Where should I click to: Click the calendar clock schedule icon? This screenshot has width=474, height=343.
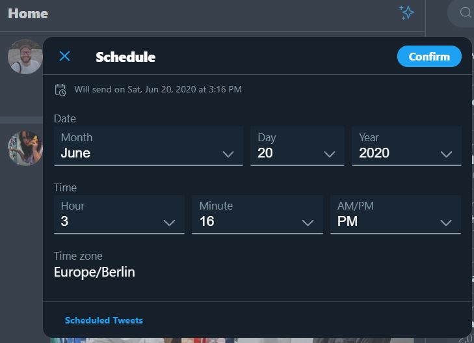pyautogui.click(x=60, y=90)
